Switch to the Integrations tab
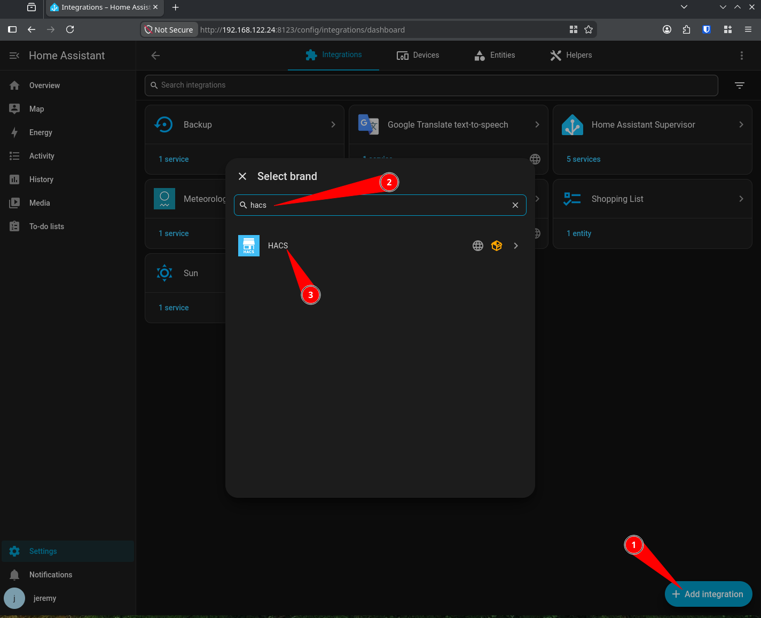 pyautogui.click(x=333, y=55)
